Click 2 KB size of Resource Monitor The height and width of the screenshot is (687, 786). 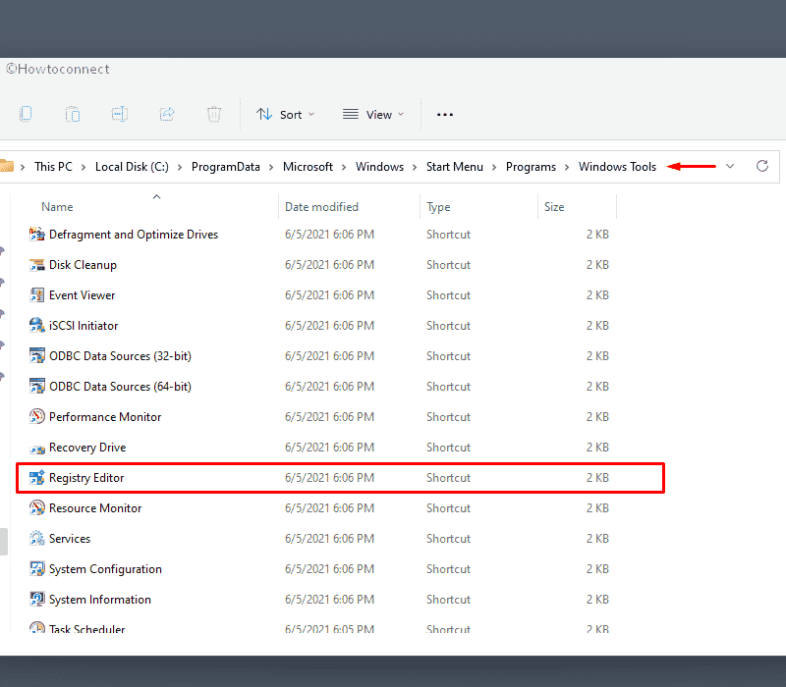[x=597, y=508]
